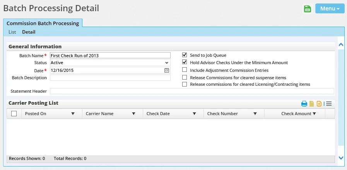Toggle Hold Advisor Checks Under the Minimum Amount

click(x=185, y=63)
